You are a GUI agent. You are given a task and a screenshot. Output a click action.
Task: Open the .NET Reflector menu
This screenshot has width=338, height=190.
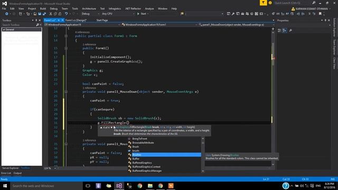click(133, 8)
